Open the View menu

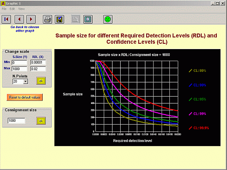(21, 9)
